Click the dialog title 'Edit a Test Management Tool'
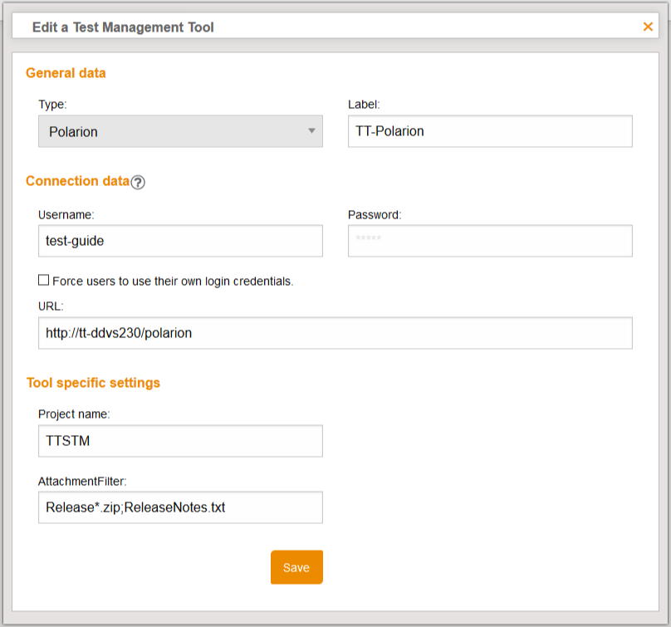 (123, 27)
